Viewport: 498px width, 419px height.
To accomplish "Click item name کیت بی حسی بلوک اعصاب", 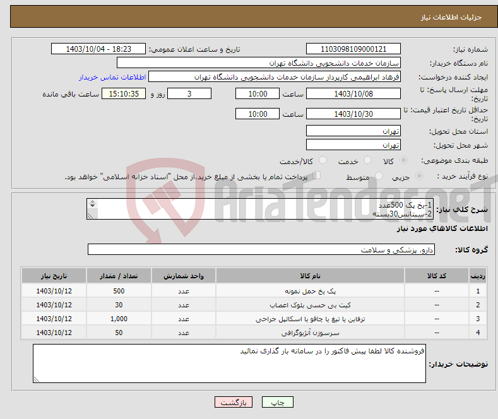I will pyautogui.click(x=311, y=305).
